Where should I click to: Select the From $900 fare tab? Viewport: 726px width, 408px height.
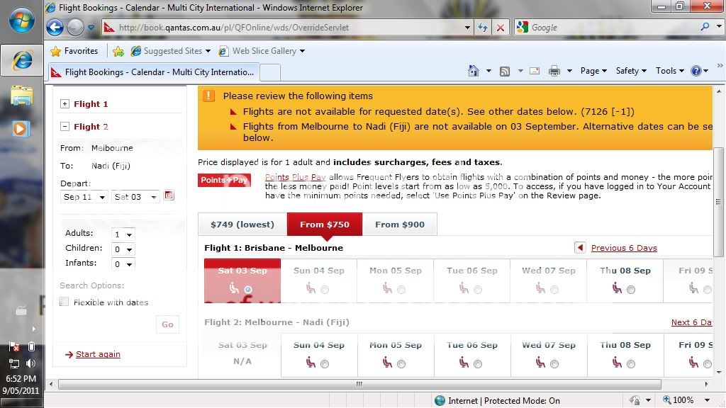(400, 225)
